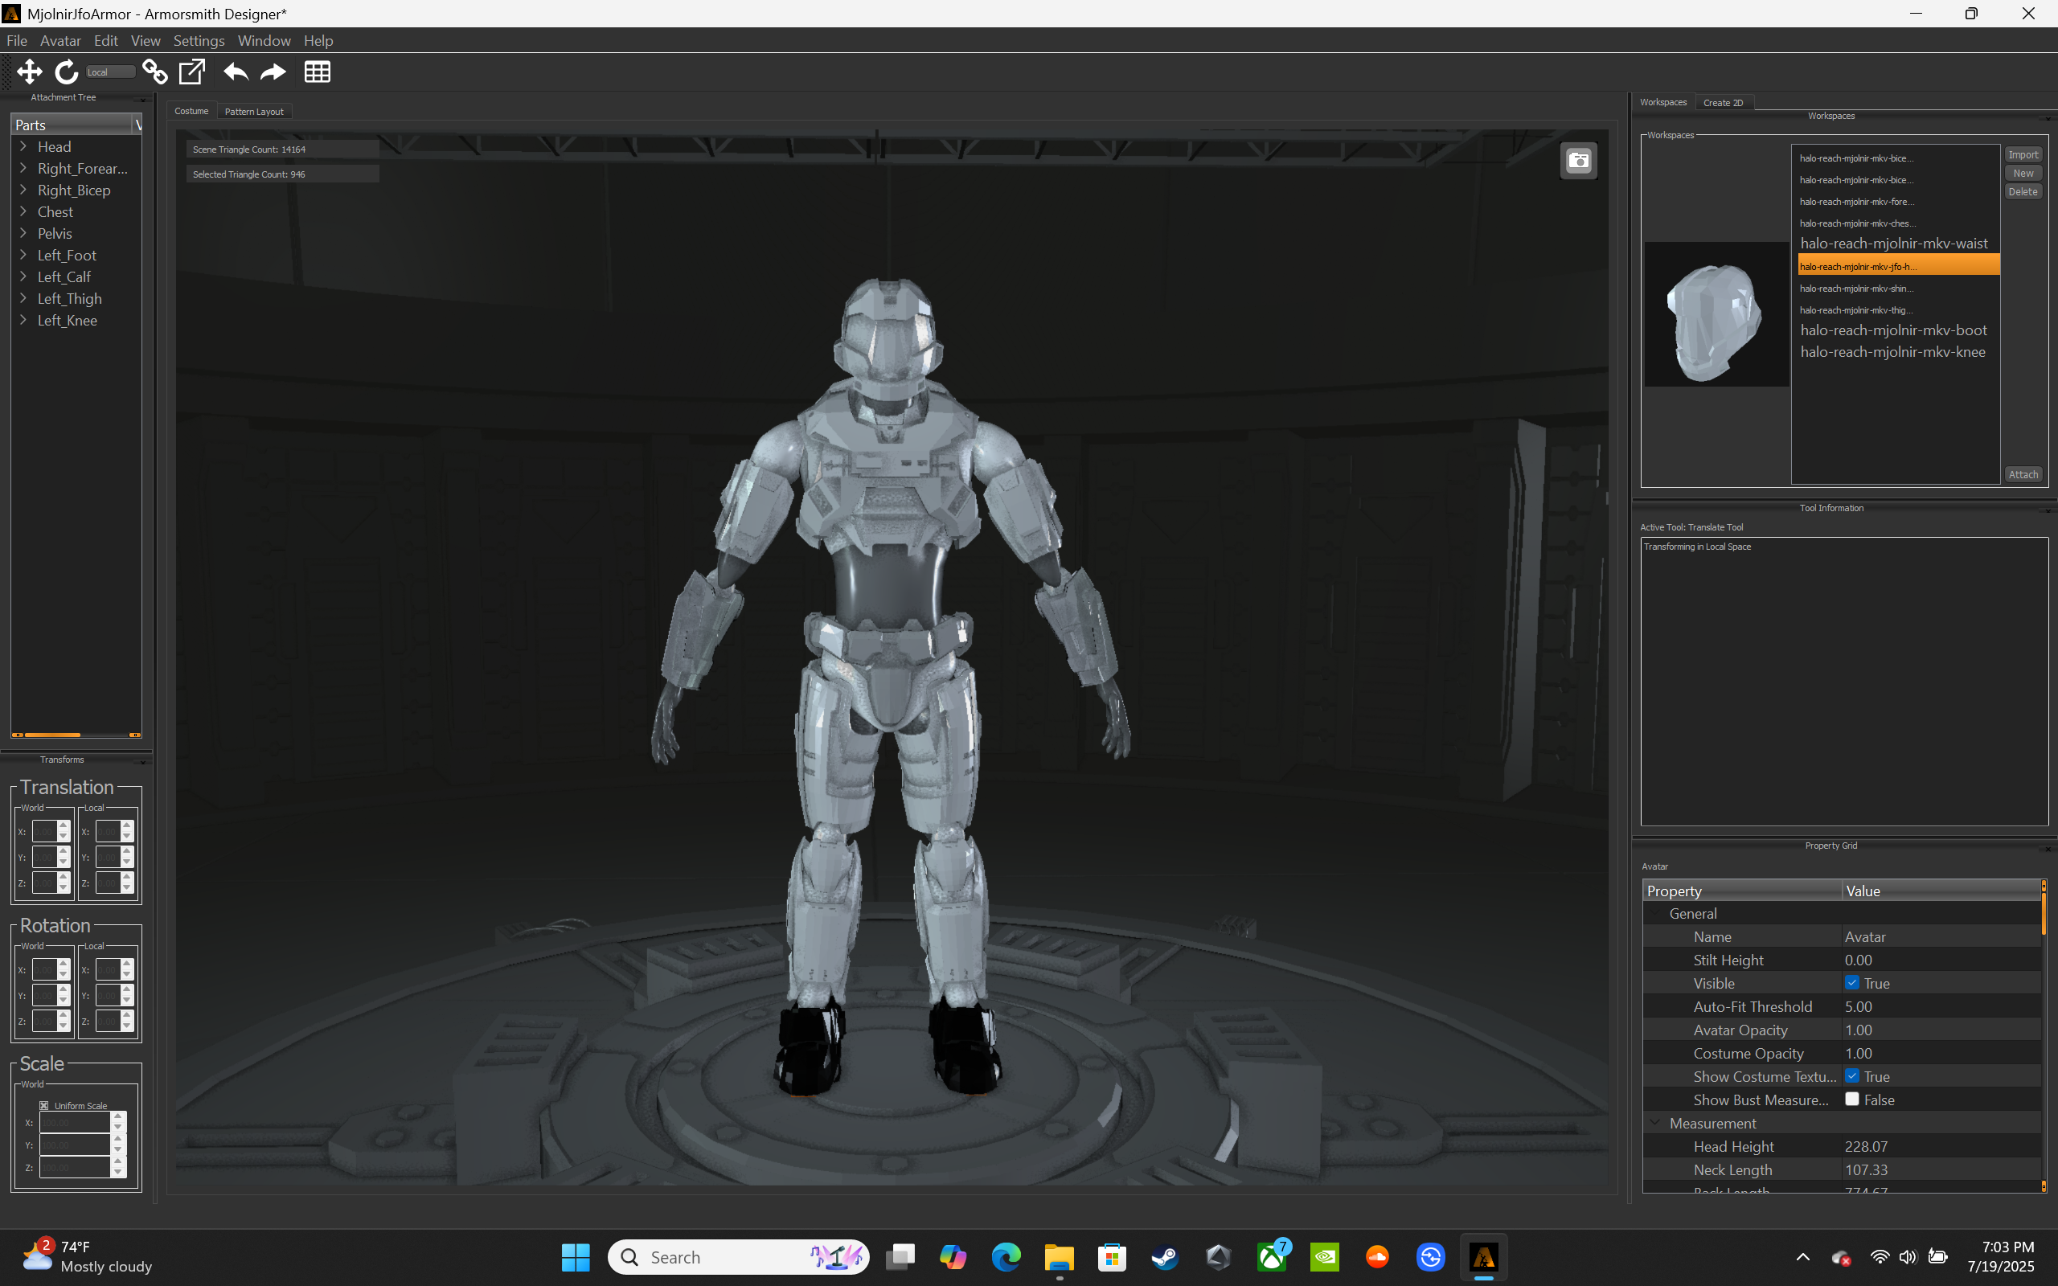Click the taskbar Search box
Viewport: 2058px width, 1286px height.
click(738, 1257)
